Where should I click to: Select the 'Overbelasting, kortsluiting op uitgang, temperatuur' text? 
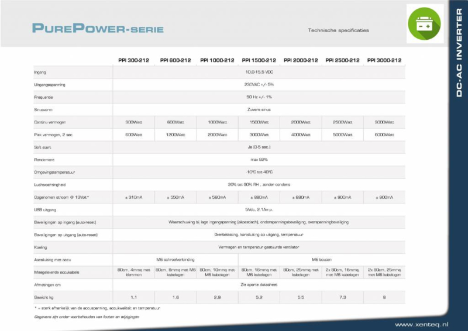(x=259, y=235)
